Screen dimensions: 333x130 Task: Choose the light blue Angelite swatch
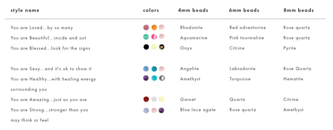146,69
